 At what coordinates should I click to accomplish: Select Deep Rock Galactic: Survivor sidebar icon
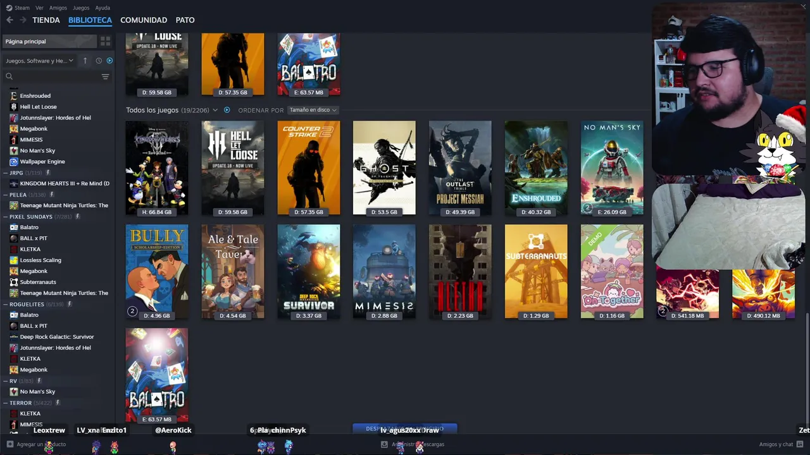14,337
